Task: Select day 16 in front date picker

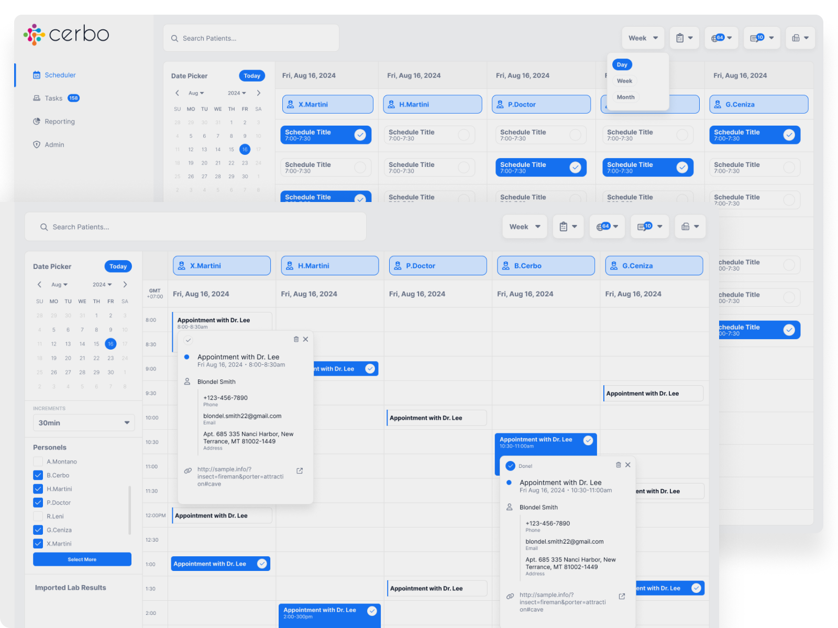Action: pyautogui.click(x=110, y=344)
